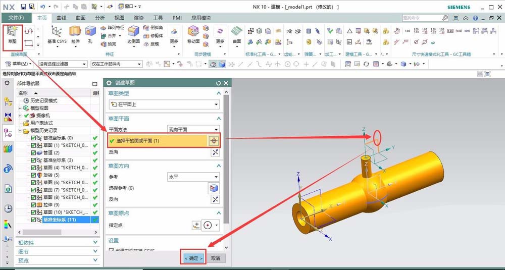Toggle 管道 (2) feature checkbox
This screenshot has height=270, width=505.
(x=33, y=152)
